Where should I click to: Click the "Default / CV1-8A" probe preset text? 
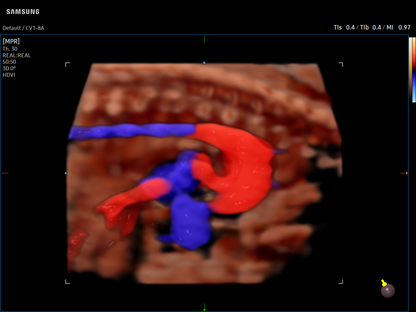pyautogui.click(x=23, y=28)
